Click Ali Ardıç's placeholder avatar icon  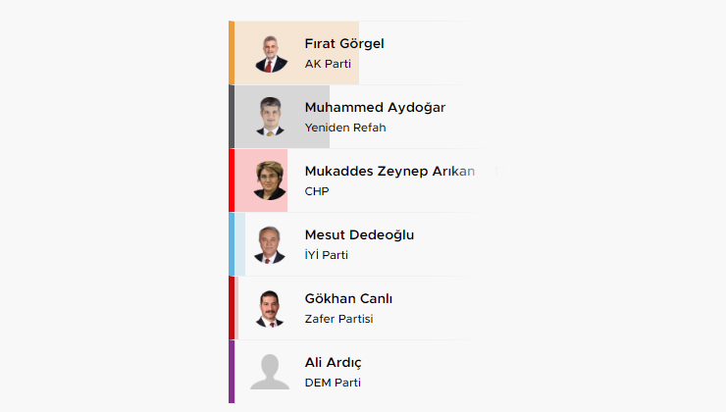point(270,372)
